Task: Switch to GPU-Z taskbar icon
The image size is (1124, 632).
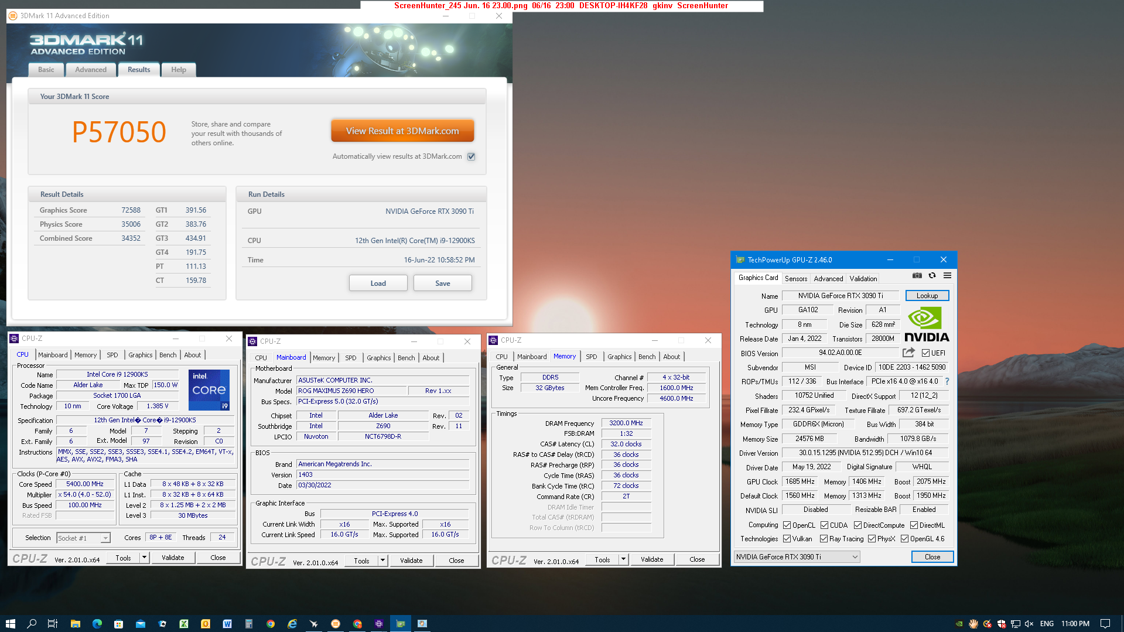Action: [x=401, y=624]
